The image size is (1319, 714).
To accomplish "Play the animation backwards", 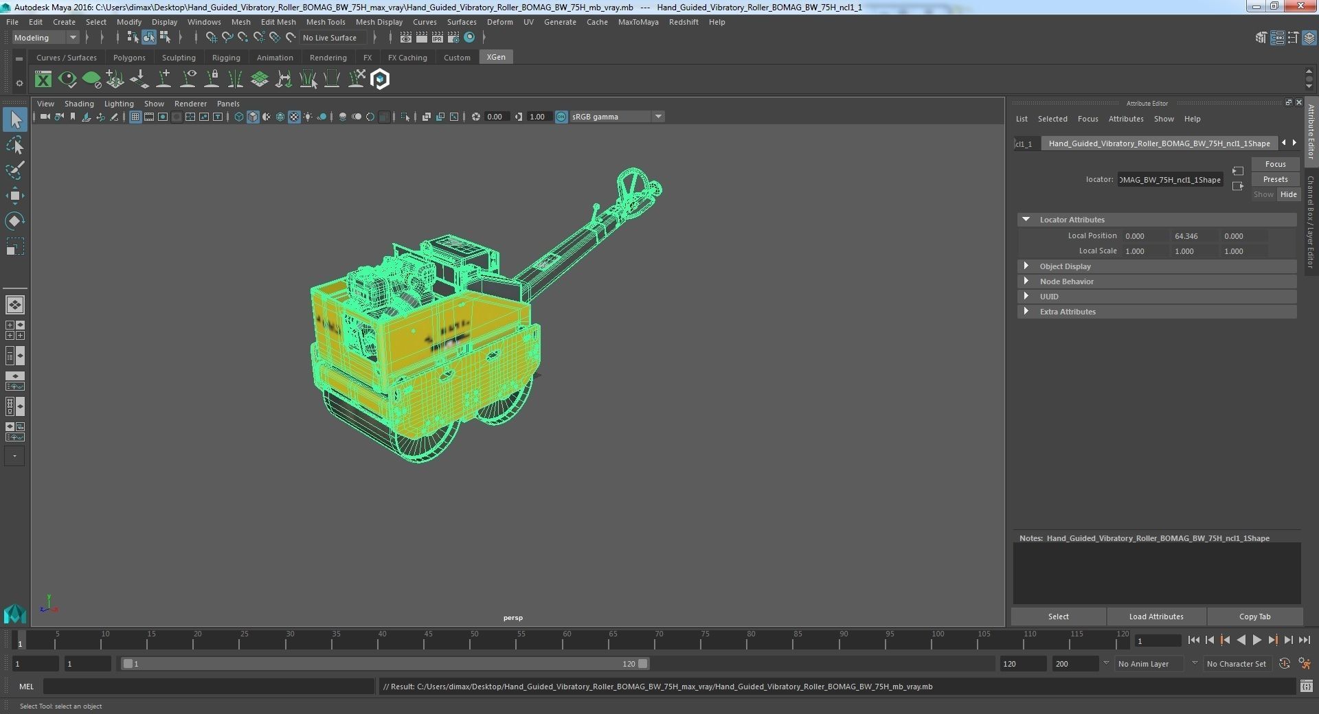I will coord(1241,641).
